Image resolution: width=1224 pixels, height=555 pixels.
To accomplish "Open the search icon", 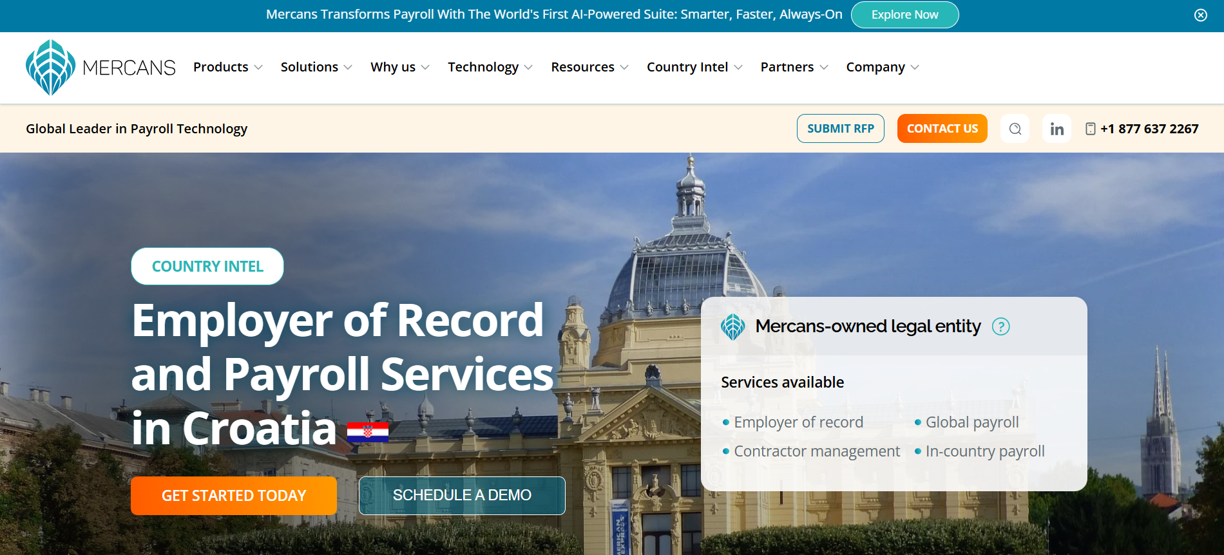I will (1015, 129).
